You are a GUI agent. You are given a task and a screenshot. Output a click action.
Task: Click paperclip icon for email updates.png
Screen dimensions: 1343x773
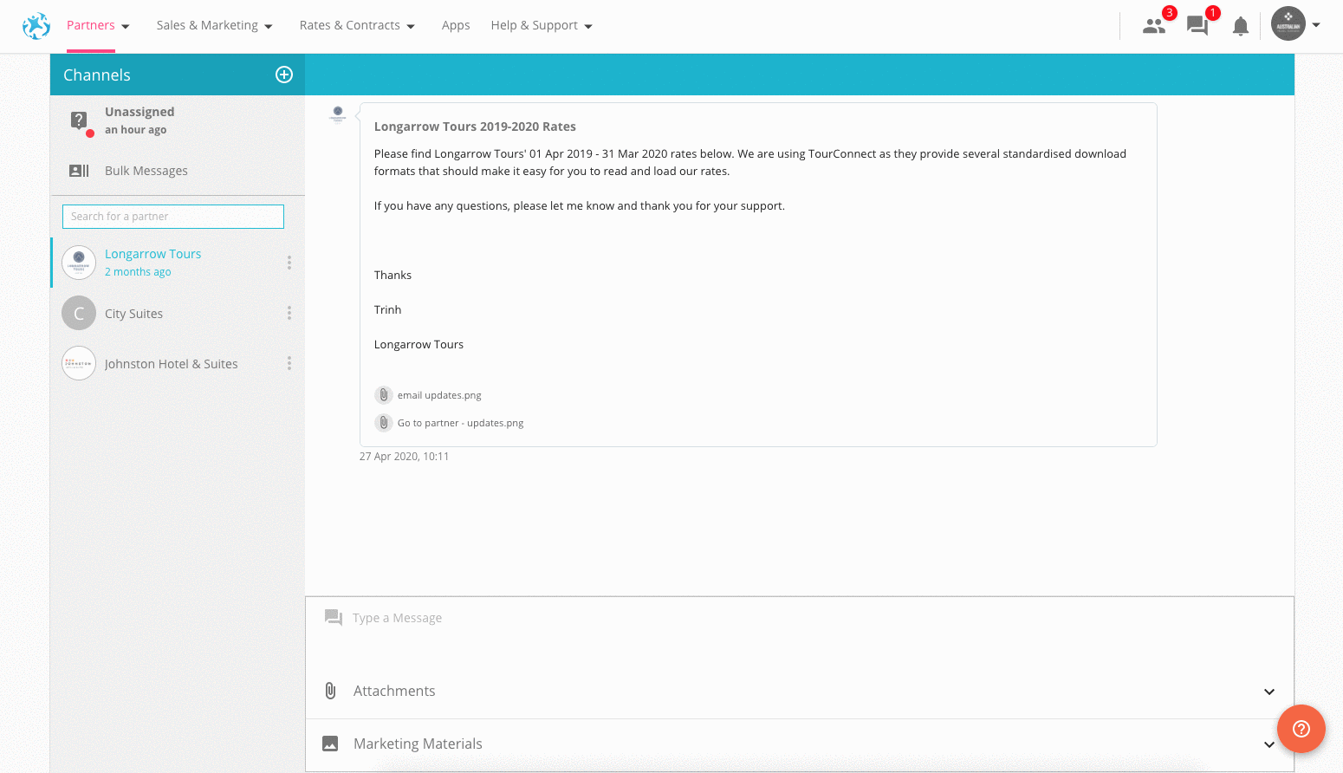pyautogui.click(x=384, y=395)
